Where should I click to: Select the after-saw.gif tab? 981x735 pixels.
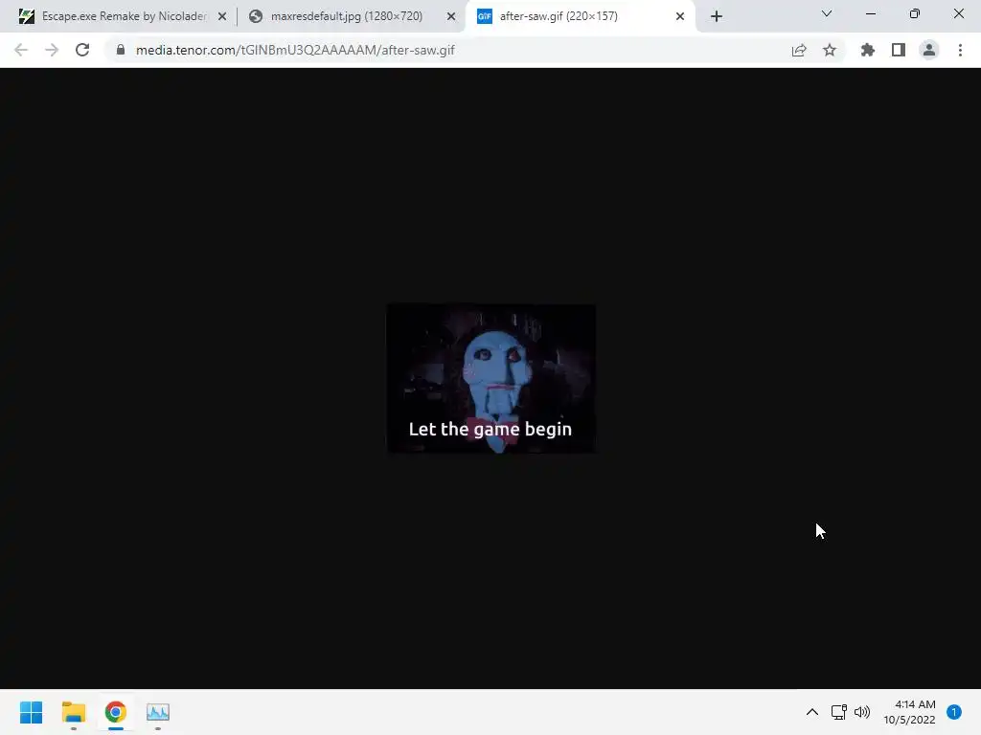(580, 16)
